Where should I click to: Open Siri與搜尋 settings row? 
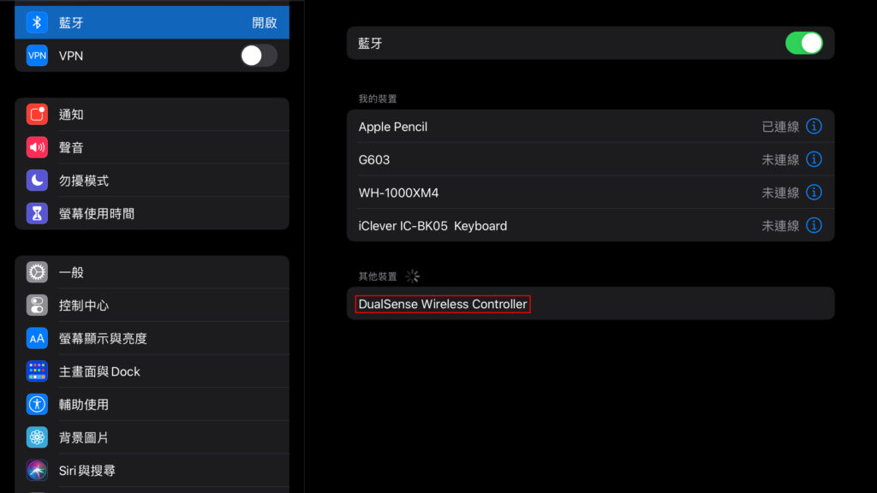(152, 470)
